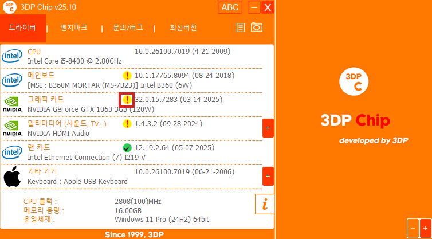
Task: Switch to the 벤치마크 tab
Action: (74, 28)
